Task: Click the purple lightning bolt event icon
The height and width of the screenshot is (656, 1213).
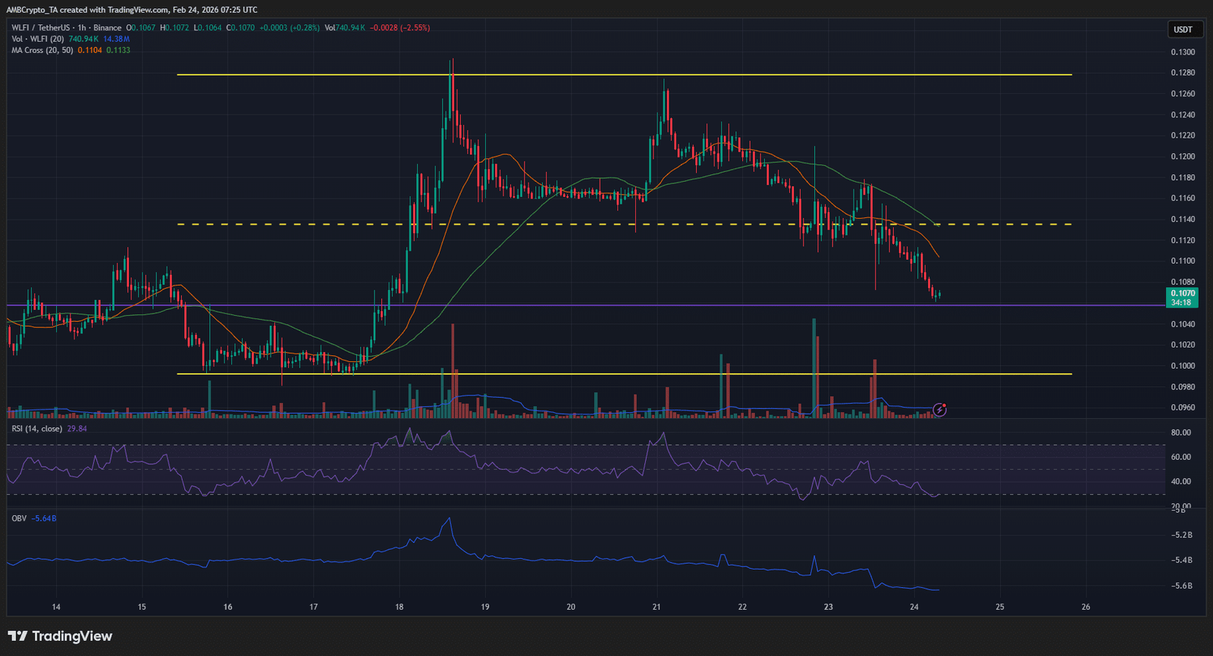Action: (x=940, y=410)
